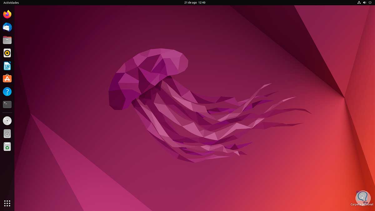The width and height of the screenshot is (375, 211).
Task: Open LibreOffice Writer from dock
Action: click(7, 66)
